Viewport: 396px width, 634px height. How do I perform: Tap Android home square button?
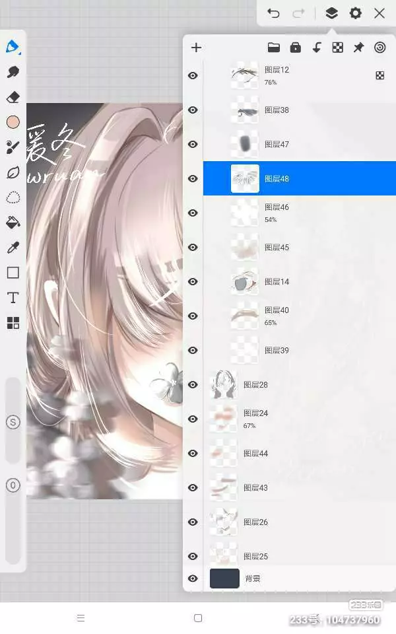pos(198,618)
